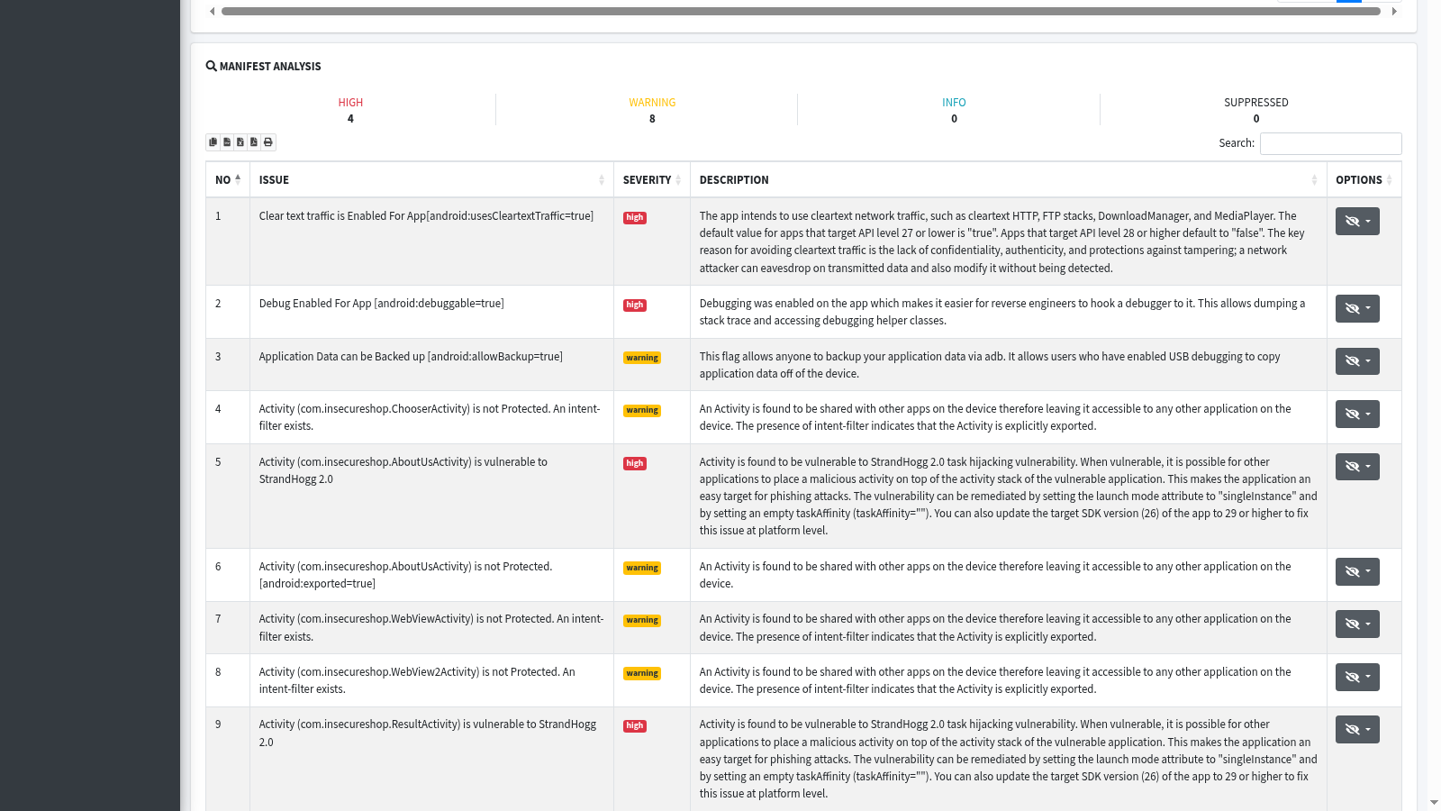The width and height of the screenshot is (1441, 811).
Task: Click the Search label
Action: (1237, 143)
